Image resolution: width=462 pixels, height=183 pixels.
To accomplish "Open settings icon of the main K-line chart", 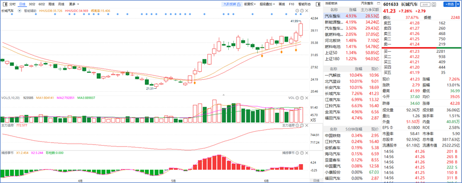I will [x=297, y=10].
